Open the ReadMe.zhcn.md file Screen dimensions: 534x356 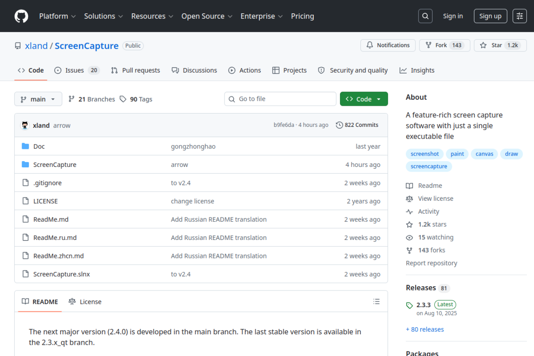(x=58, y=256)
